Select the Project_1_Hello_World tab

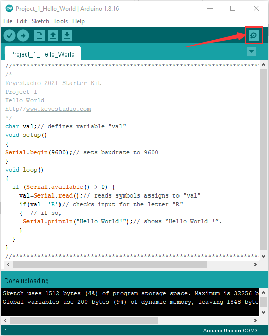pyautogui.click(x=42, y=53)
